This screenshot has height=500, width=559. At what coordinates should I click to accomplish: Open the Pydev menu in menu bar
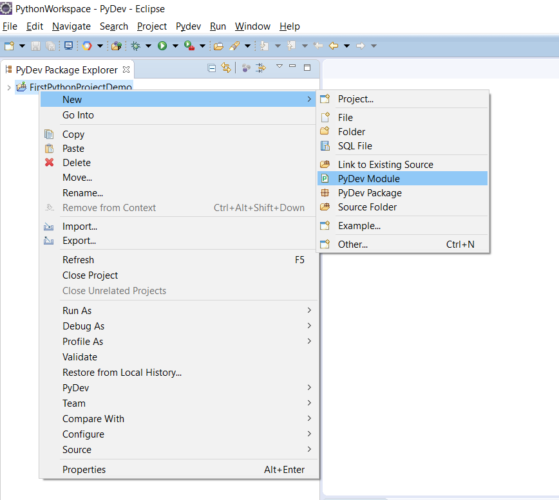point(188,26)
